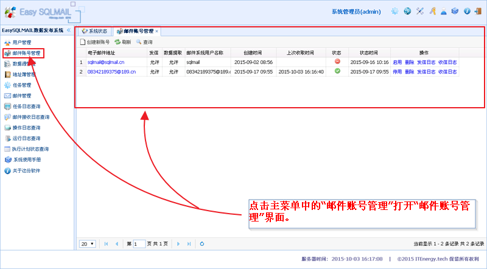Click the pagination bar refresh icon

(202, 244)
